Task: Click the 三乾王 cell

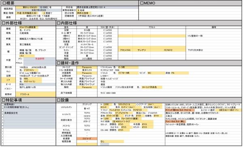Action: pyautogui.click(x=169, y=116)
